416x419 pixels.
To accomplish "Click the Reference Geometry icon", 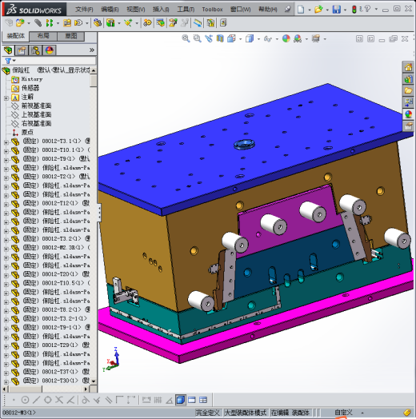I will pyautogui.click(x=128, y=23).
